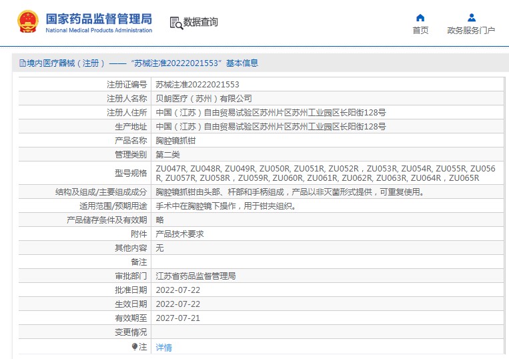The width and height of the screenshot is (509, 359).
Task: Click 国家药品监督管理局 site title
Action: point(99,19)
